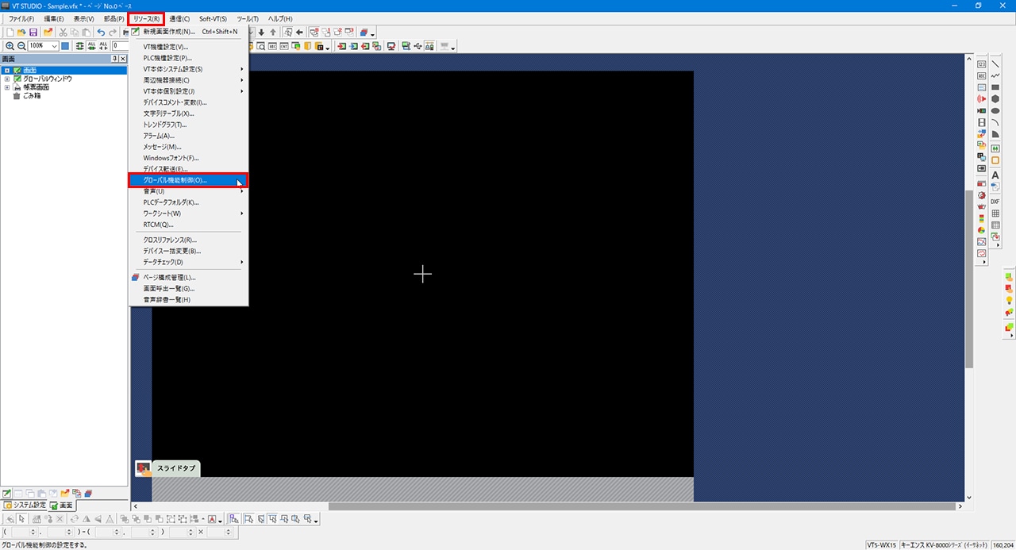The image size is (1016, 550).
Task: Pin the 画面 panel with pushpin
Action: point(114,60)
